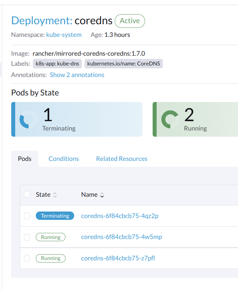Click the Active status badge beside coredns

click(129, 21)
